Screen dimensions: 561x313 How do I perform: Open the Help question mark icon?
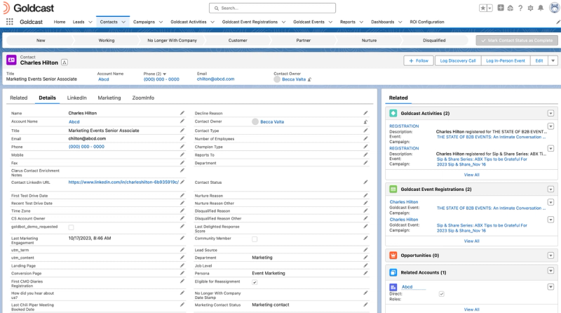(x=520, y=8)
